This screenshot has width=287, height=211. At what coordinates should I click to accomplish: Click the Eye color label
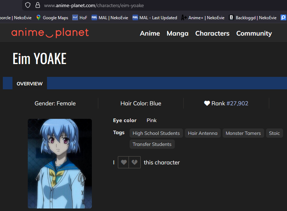125,120
